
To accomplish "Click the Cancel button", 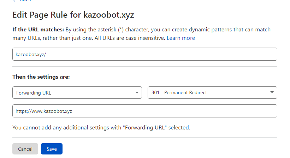I will click(25, 149).
